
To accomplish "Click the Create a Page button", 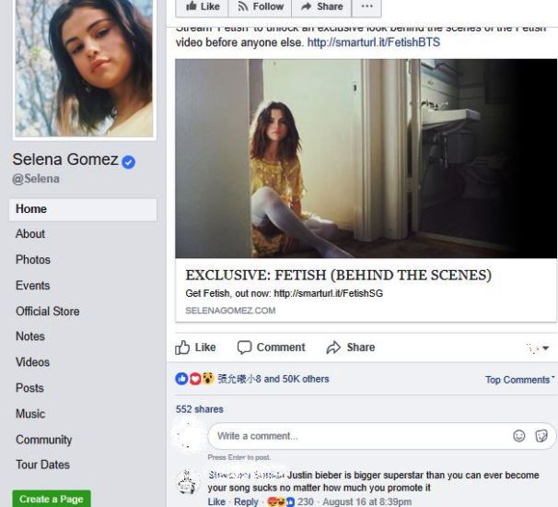I will 52,499.
